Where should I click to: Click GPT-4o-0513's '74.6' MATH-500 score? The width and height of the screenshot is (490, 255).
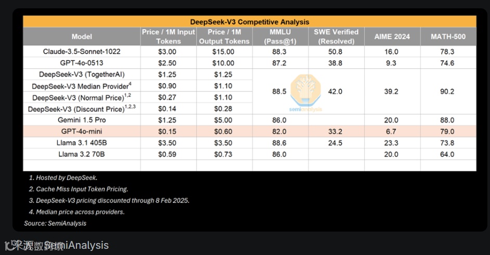pos(447,63)
